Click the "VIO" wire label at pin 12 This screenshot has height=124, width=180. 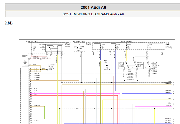coord(35,92)
